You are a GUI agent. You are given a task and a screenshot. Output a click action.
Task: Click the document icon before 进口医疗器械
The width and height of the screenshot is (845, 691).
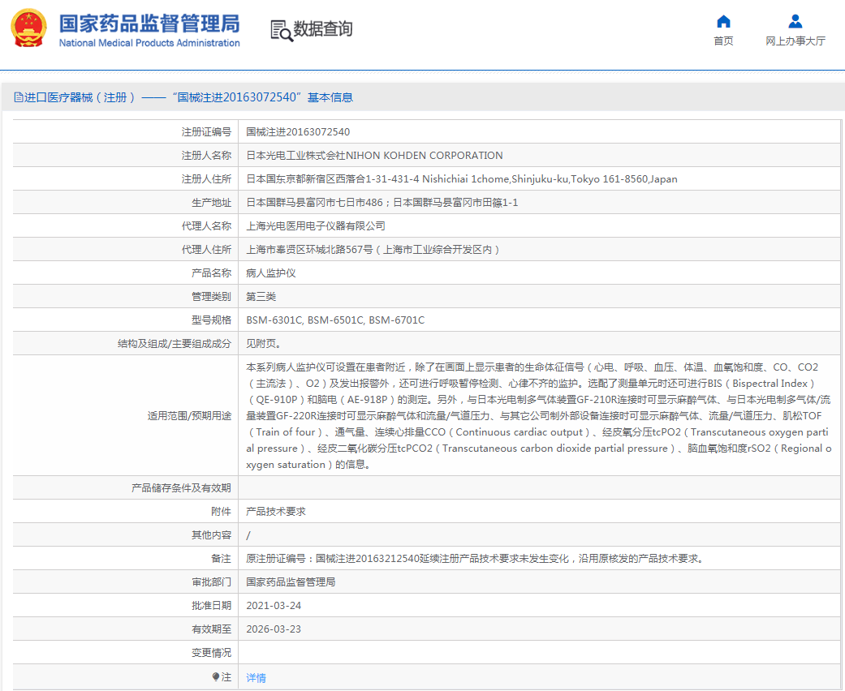(19, 97)
